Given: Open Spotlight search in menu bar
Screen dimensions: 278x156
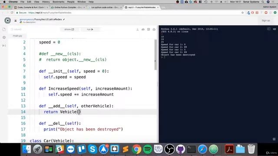Looking at the screenshot, I should pyautogui.click(x=263, y=2).
